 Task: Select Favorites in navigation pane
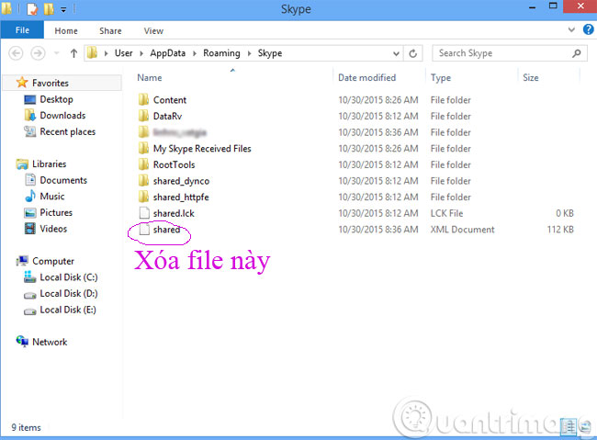click(x=51, y=83)
